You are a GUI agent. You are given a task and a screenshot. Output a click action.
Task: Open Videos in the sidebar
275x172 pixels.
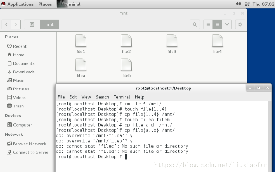[x=17, y=98]
